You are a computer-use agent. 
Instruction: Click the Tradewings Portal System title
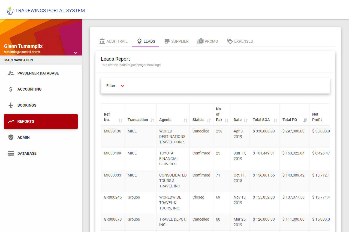(x=50, y=11)
